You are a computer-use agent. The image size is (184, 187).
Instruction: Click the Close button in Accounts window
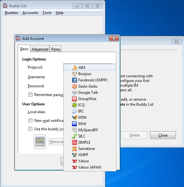163,135
